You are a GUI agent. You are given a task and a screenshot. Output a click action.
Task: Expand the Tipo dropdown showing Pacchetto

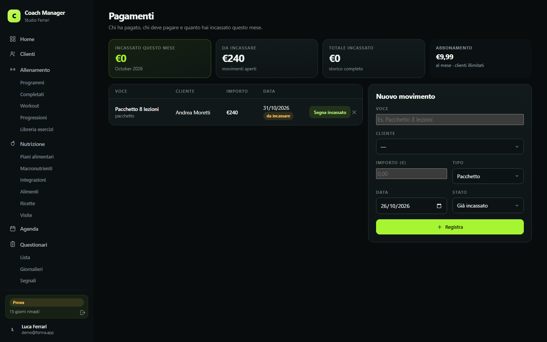point(488,176)
